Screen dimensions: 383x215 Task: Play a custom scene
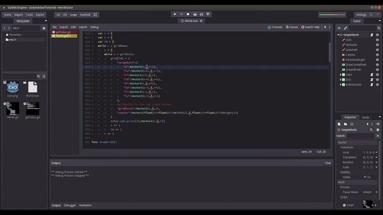[x=201, y=14]
